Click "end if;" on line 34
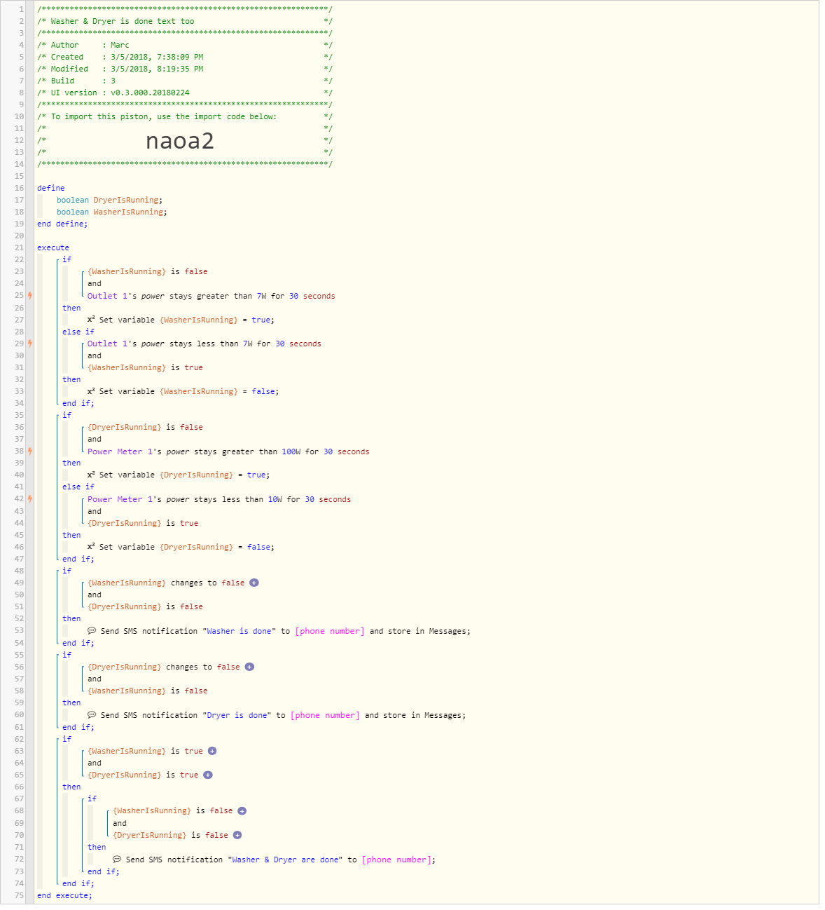825x910 pixels. tap(78, 403)
